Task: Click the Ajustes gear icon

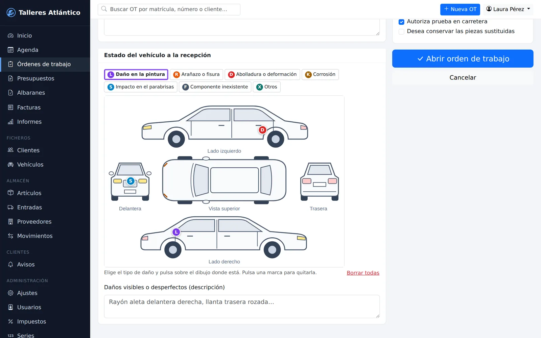Action: (x=10, y=293)
